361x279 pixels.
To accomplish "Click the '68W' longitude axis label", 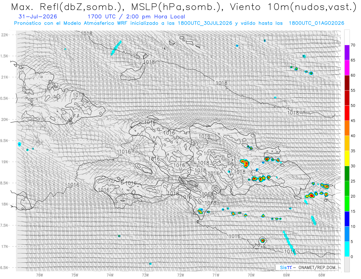I will (x=322, y=274).
